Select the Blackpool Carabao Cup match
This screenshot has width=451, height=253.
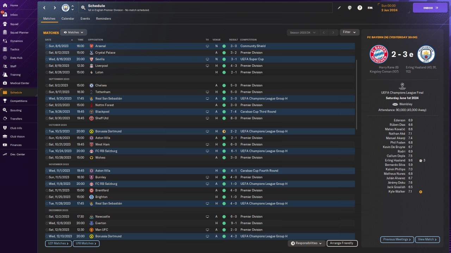[200, 112]
